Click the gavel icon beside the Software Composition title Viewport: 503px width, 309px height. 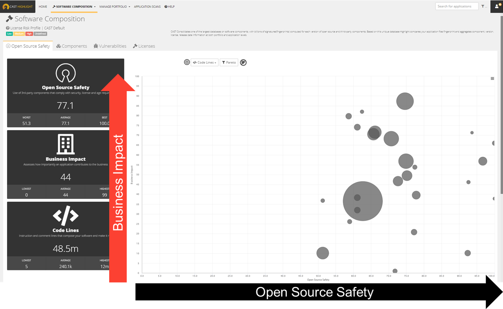10,19
